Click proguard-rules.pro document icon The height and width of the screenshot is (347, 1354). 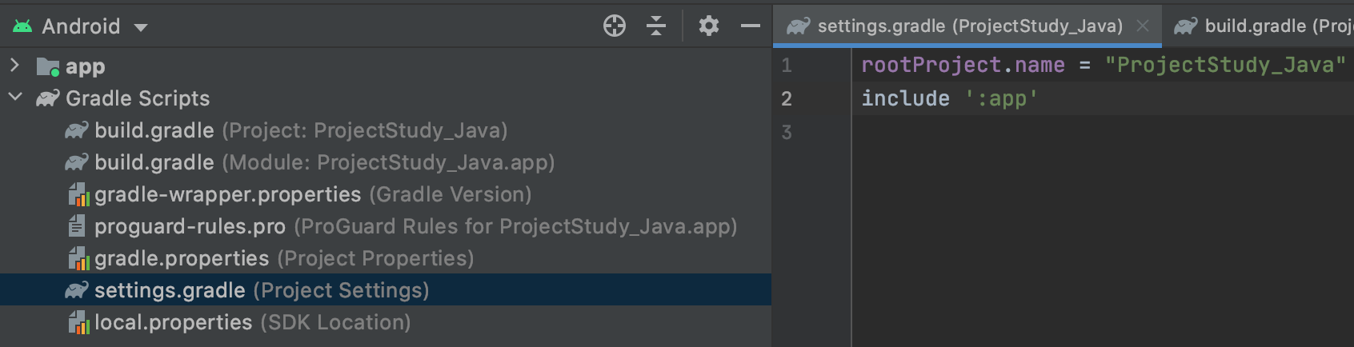tap(76, 226)
